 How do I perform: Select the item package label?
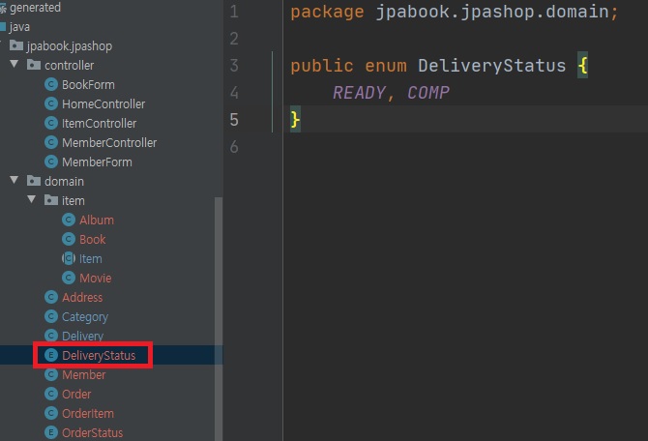click(x=74, y=201)
